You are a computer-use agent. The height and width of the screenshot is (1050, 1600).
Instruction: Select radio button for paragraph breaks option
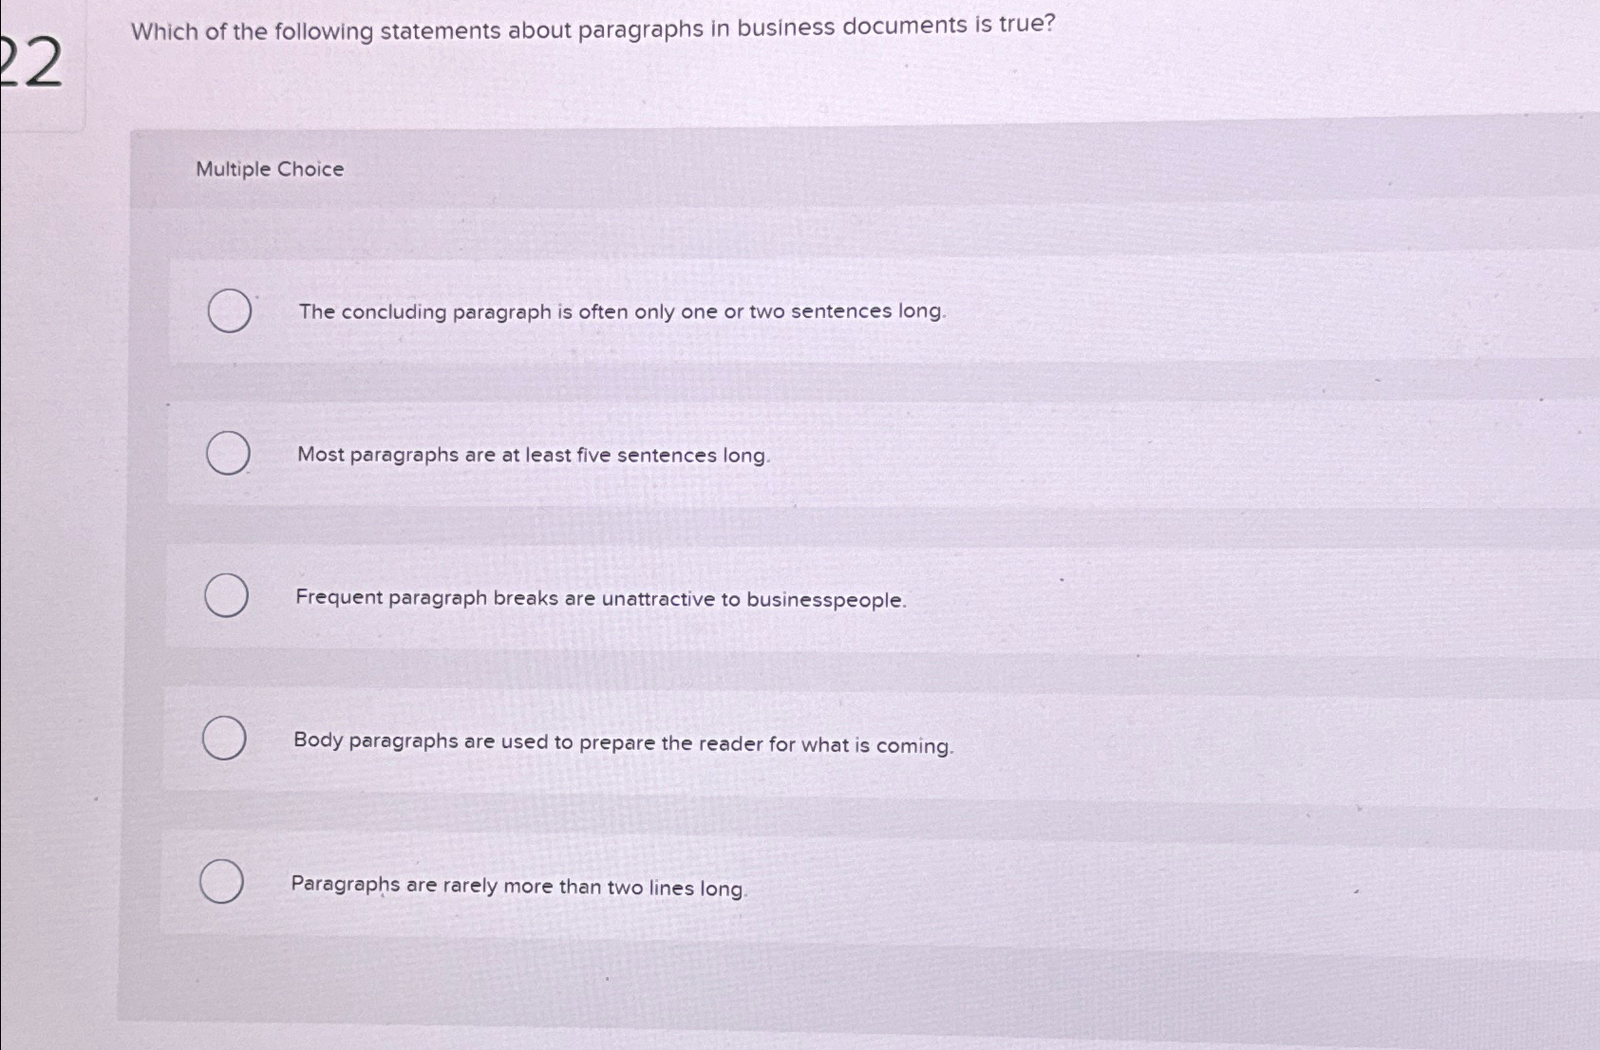tap(226, 597)
